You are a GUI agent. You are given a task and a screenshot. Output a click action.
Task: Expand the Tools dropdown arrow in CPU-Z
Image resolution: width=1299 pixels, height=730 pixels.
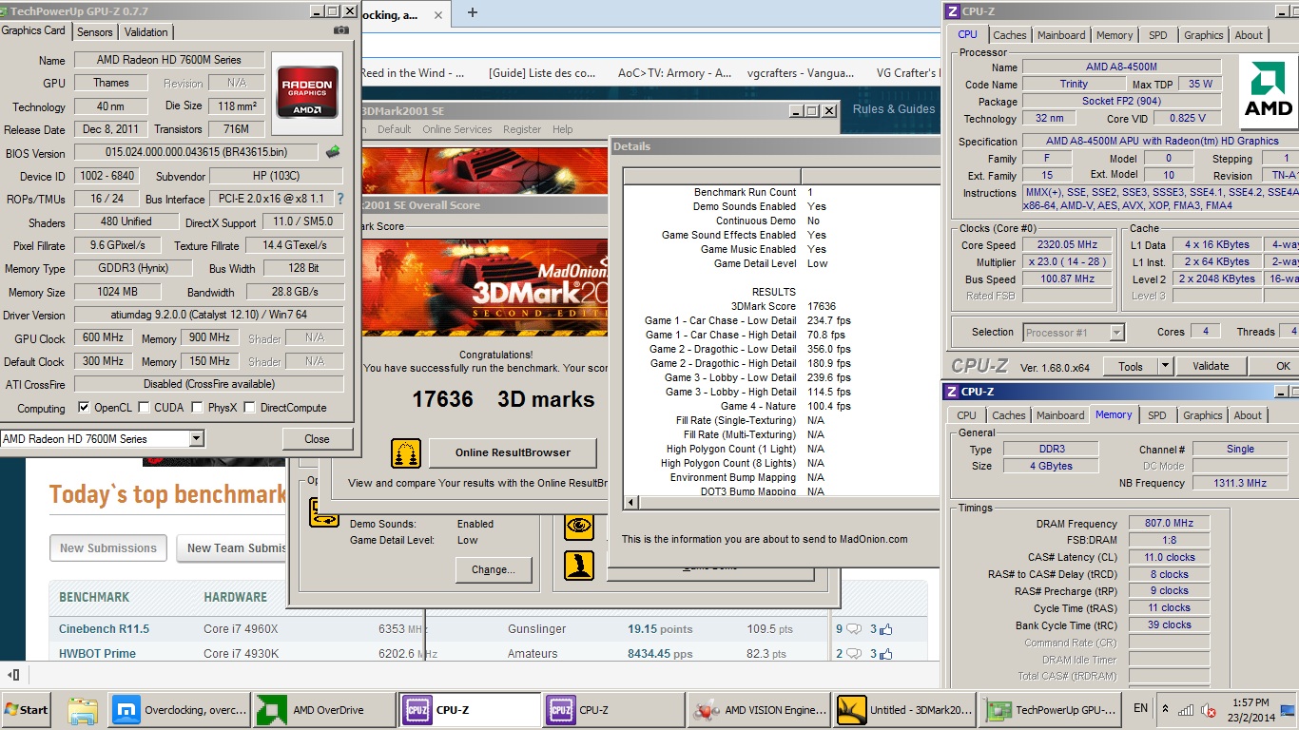[1165, 366]
